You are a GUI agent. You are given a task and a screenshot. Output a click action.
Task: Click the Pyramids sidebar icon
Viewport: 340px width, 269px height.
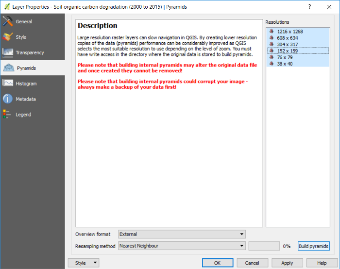[9, 68]
